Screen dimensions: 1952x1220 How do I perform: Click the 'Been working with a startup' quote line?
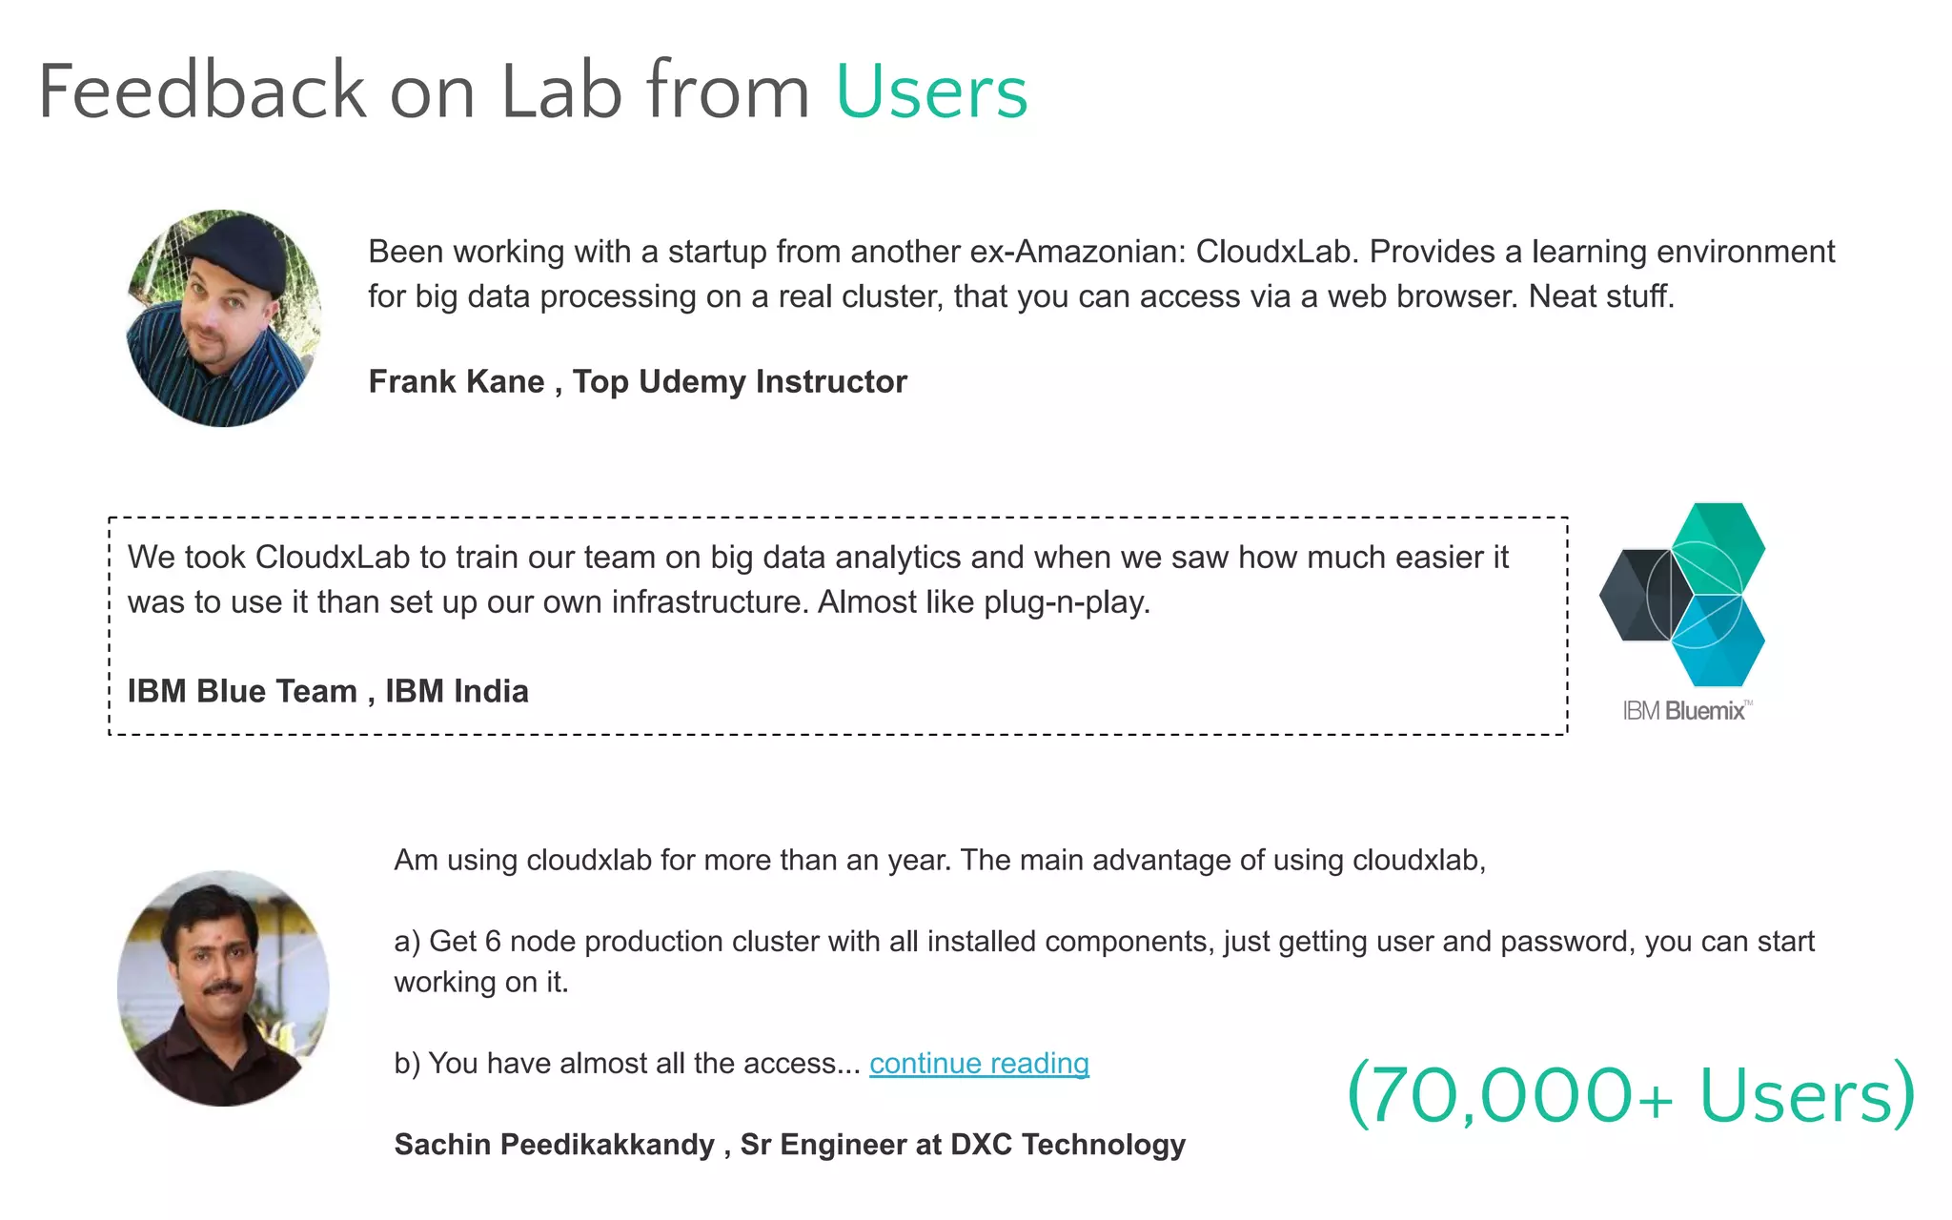click(x=1101, y=252)
